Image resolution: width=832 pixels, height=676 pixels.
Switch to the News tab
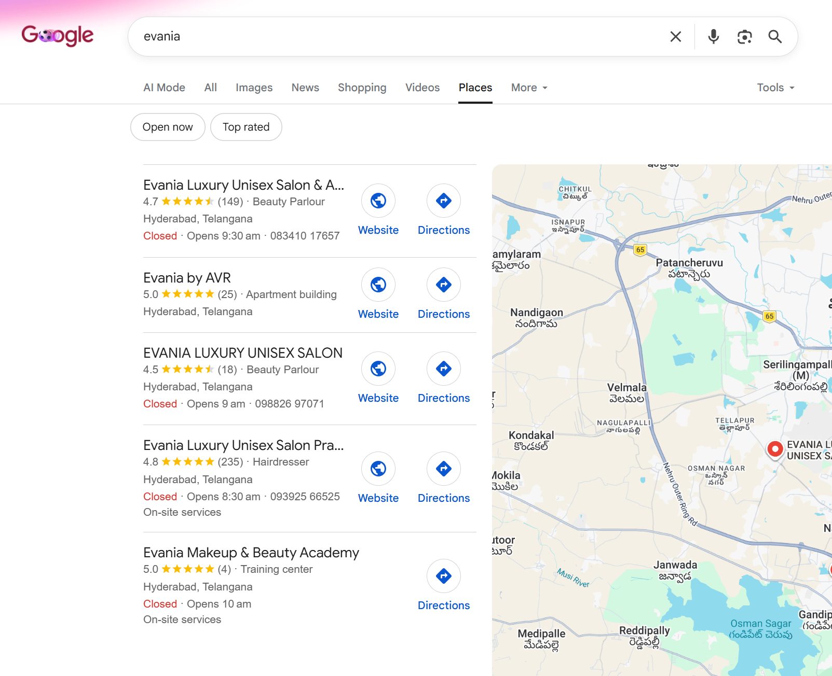click(305, 88)
